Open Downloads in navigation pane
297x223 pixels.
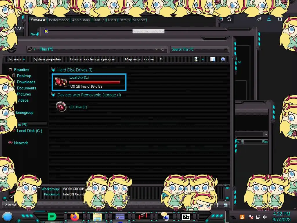coord(26,82)
